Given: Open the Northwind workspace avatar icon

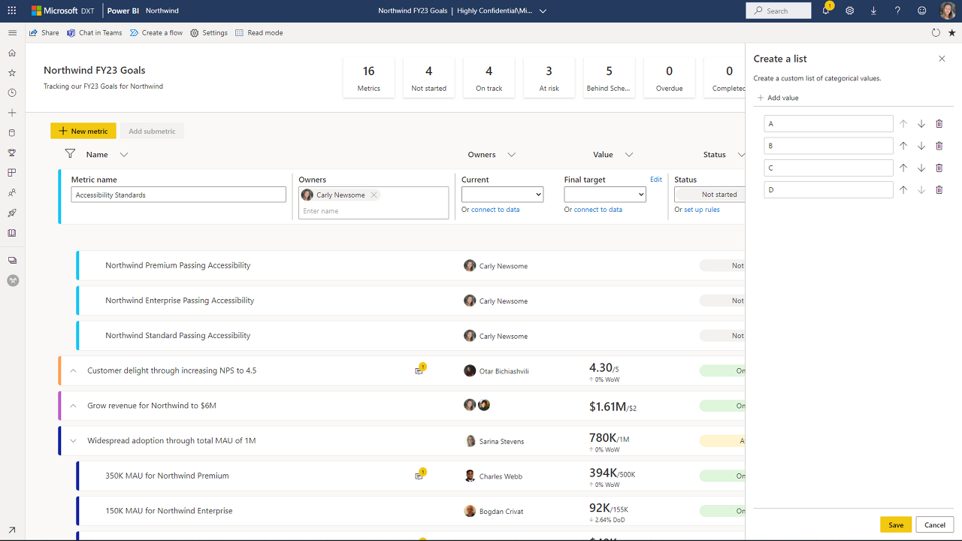Looking at the screenshot, I should [13, 280].
